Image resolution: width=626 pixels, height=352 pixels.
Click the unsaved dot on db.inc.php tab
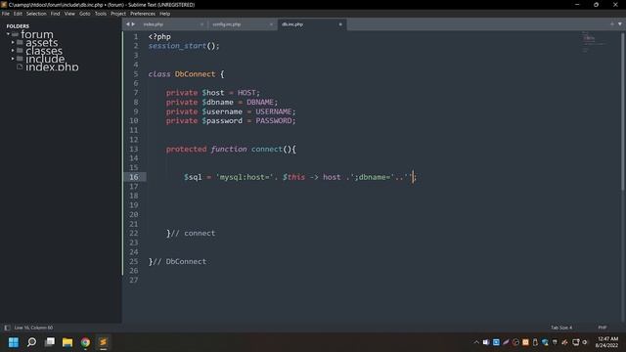340,24
